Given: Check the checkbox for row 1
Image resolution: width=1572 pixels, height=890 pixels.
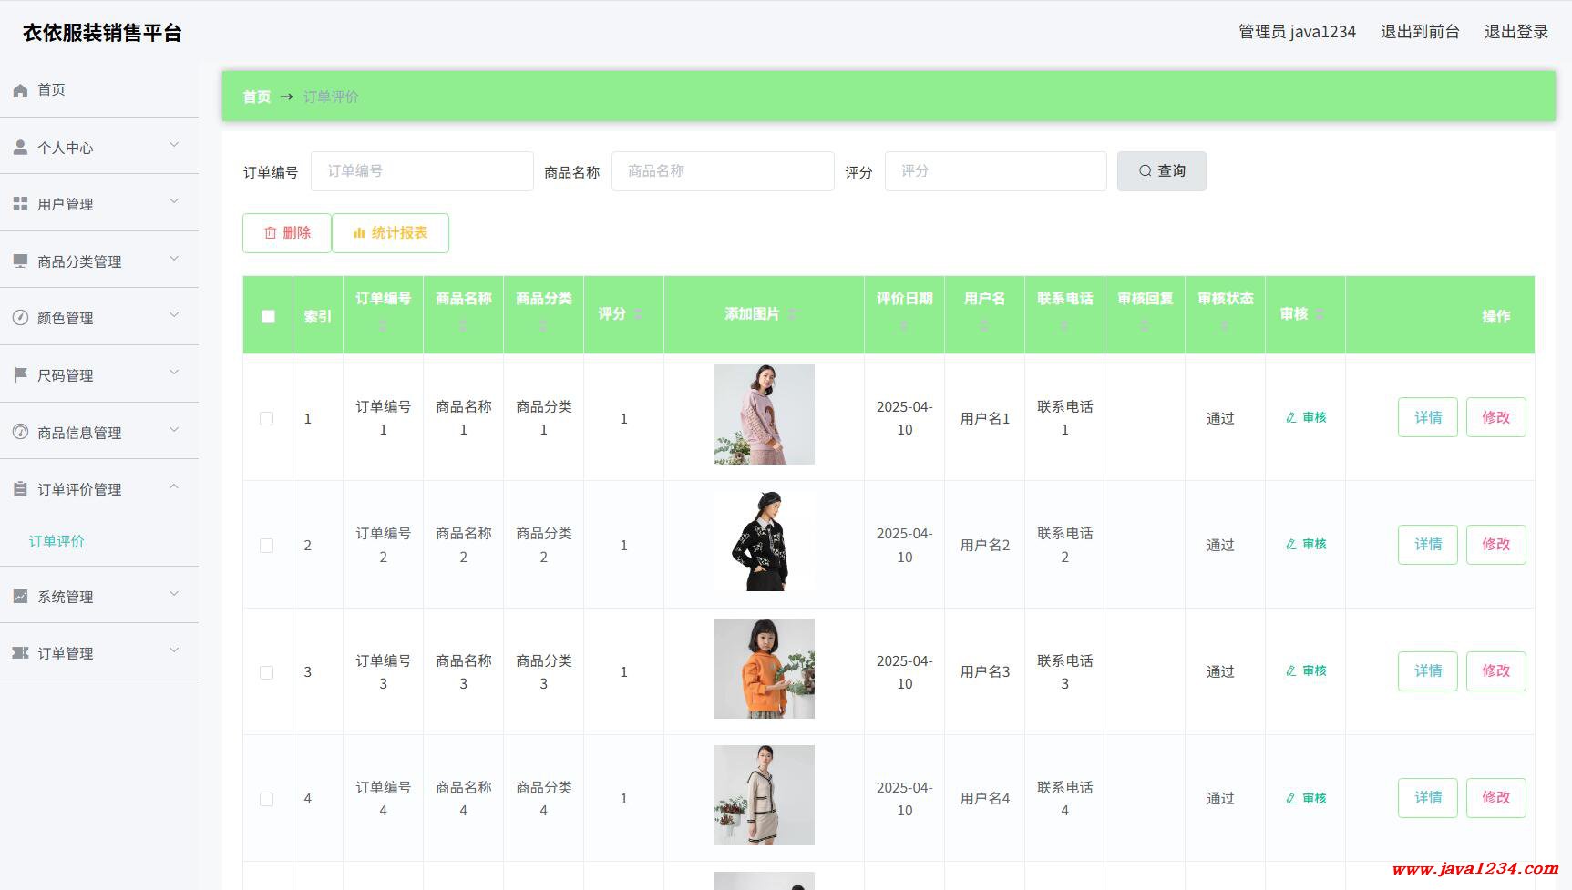Looking at the screenshot, I should pos(267,419).
